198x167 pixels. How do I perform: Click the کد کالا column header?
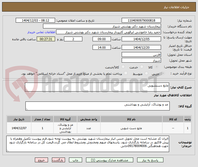173,119
